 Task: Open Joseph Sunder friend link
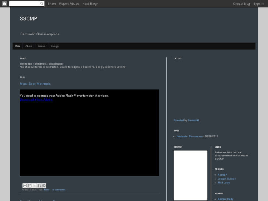[227, 179]
